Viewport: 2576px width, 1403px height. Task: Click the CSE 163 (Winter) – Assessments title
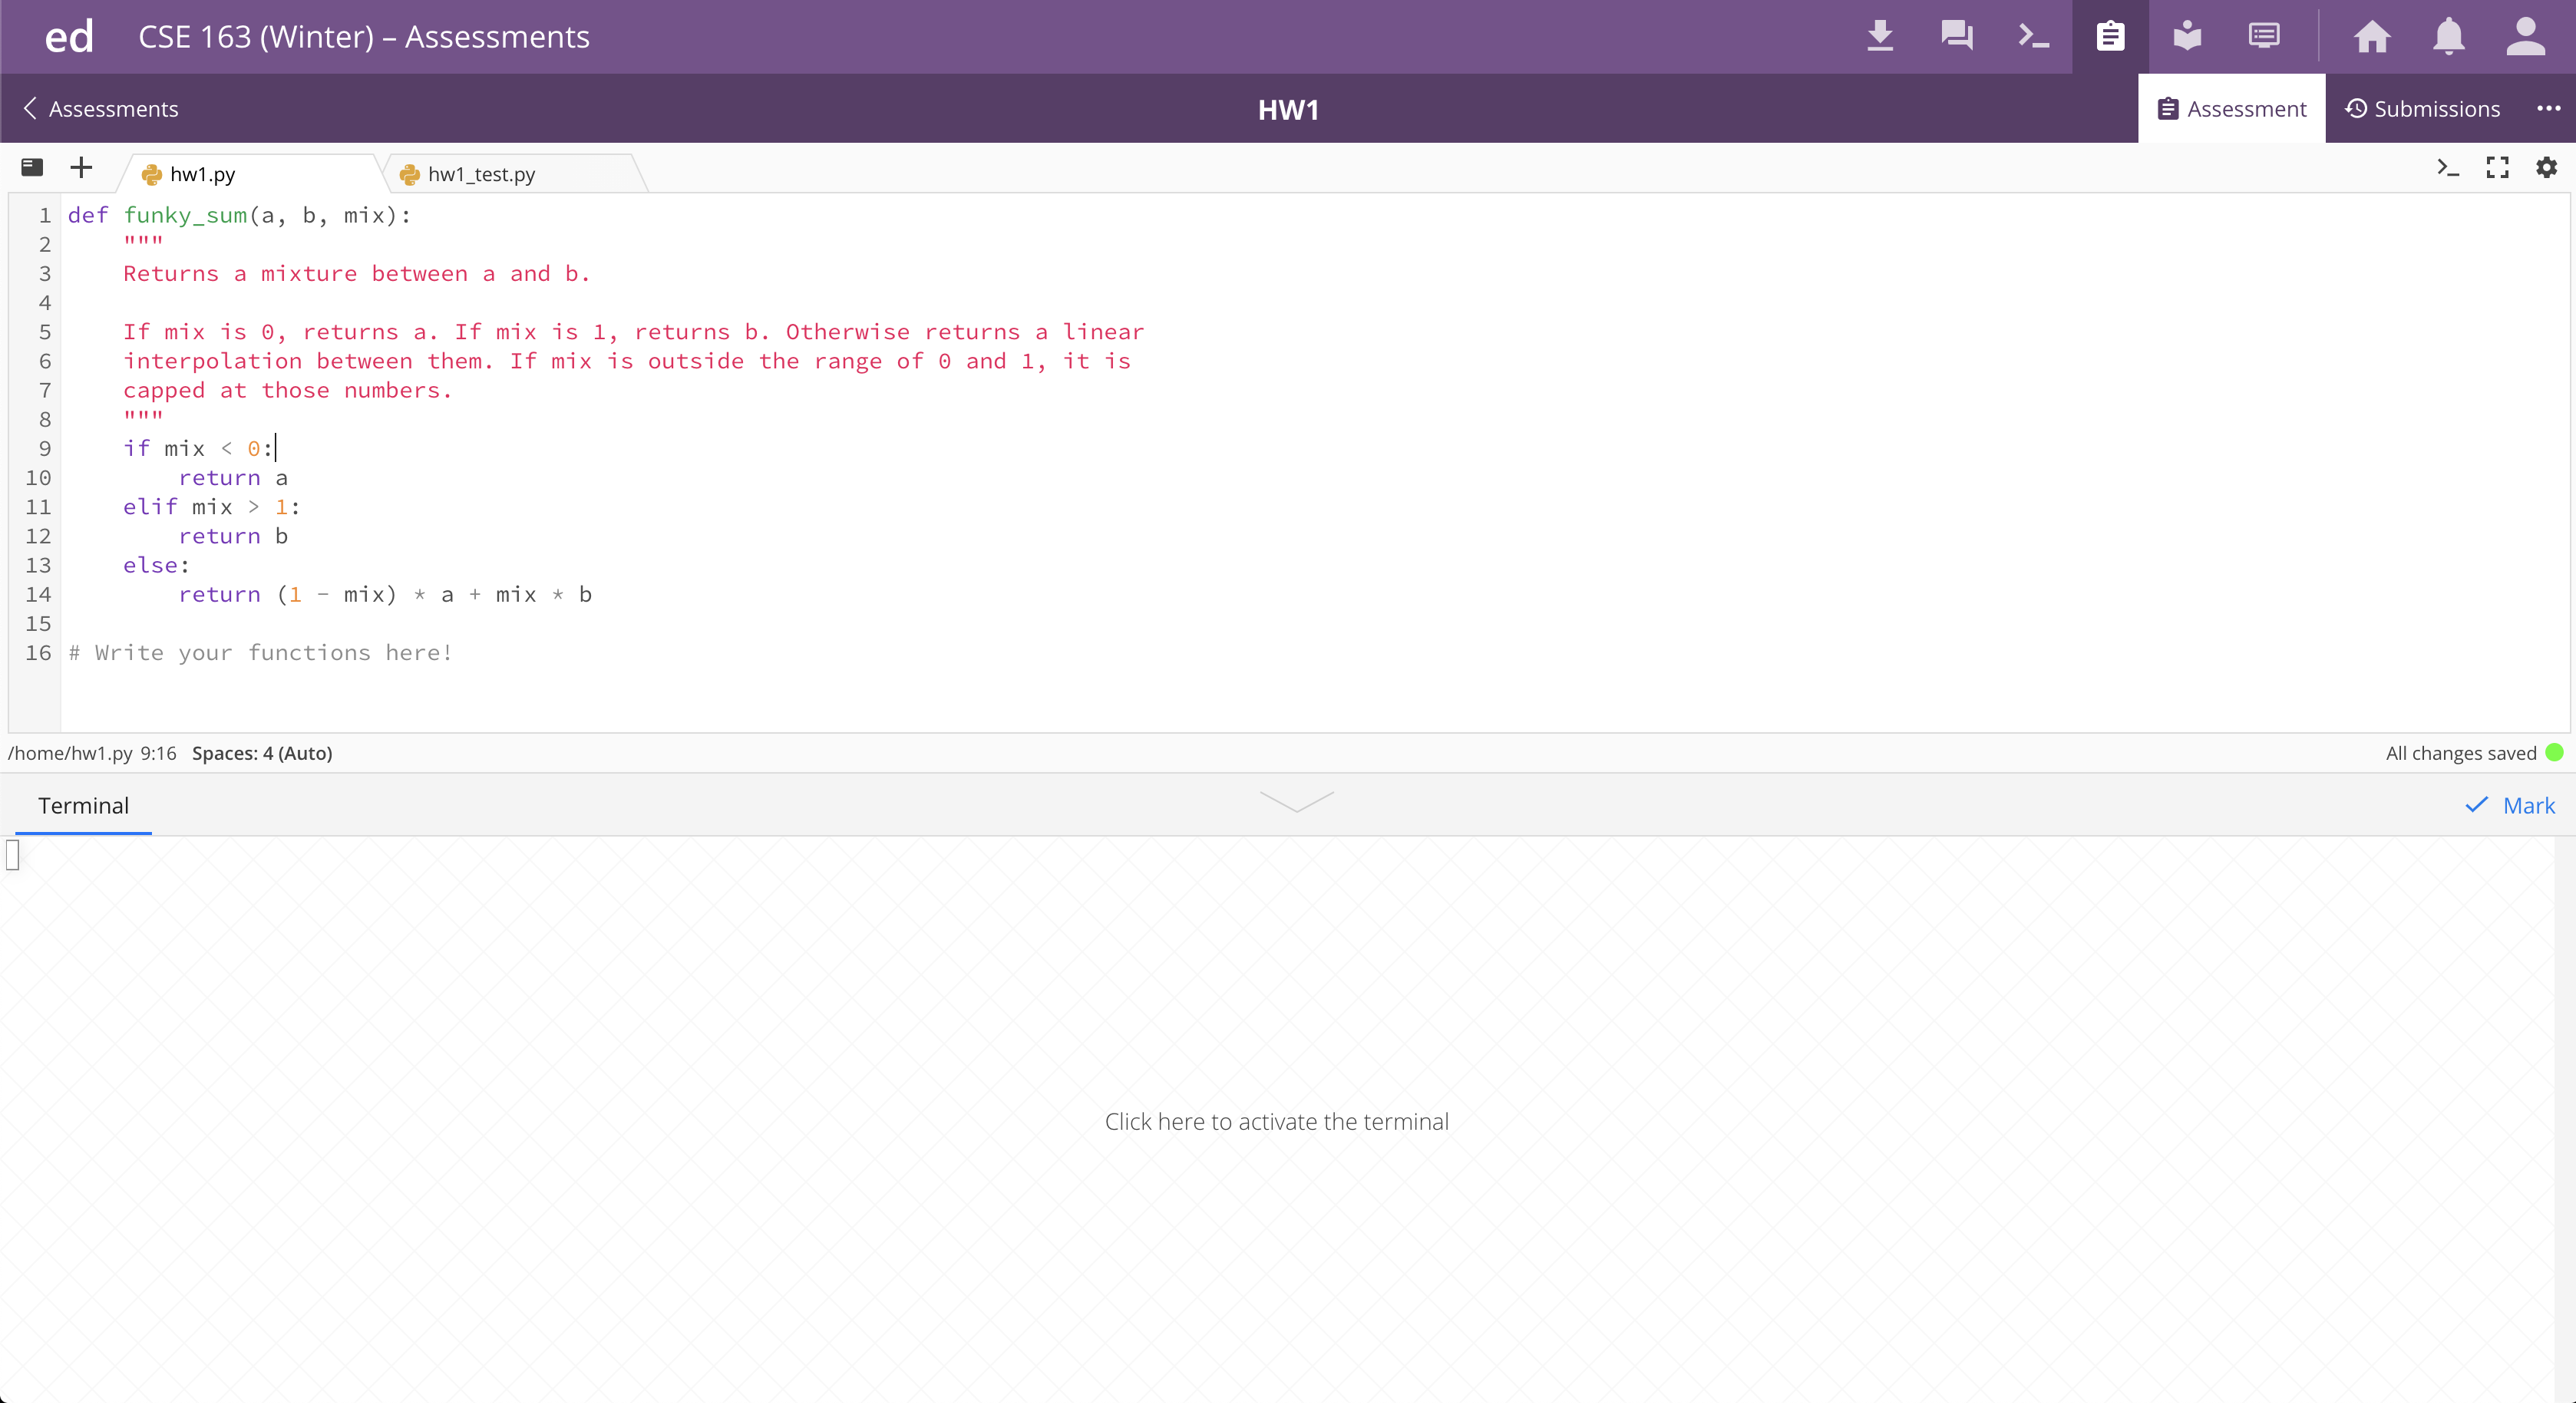[x=364, y=37]
